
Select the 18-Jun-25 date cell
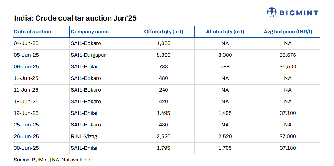[x=26, y=101]
